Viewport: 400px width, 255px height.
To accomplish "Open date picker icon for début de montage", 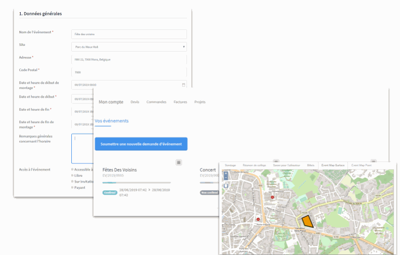I will (184, 85).
